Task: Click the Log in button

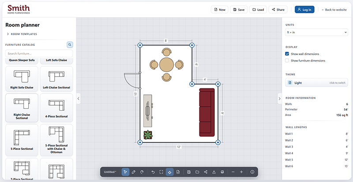Action: pyautogui.click(x=304, y=9)
